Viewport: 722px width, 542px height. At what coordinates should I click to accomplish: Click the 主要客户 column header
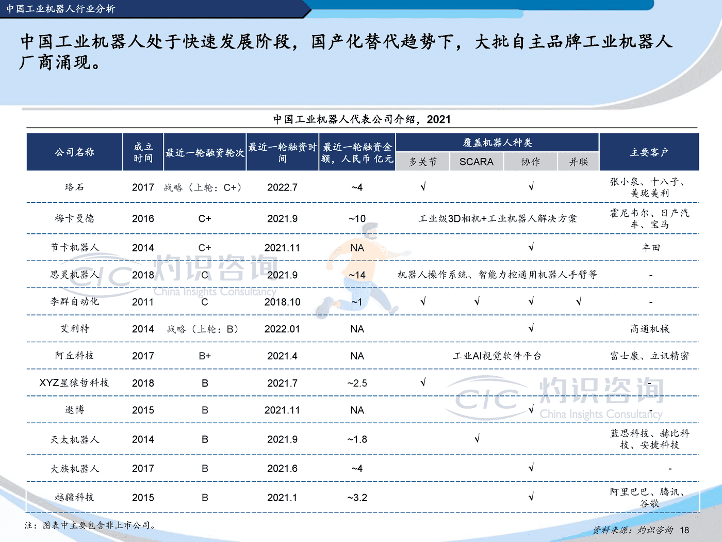point(649,152)
